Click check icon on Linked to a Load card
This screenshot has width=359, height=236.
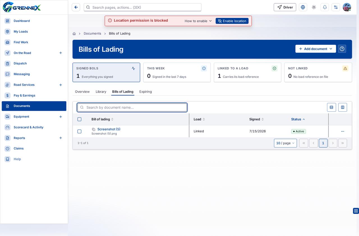pyautogui.click(x=275, y=68)
